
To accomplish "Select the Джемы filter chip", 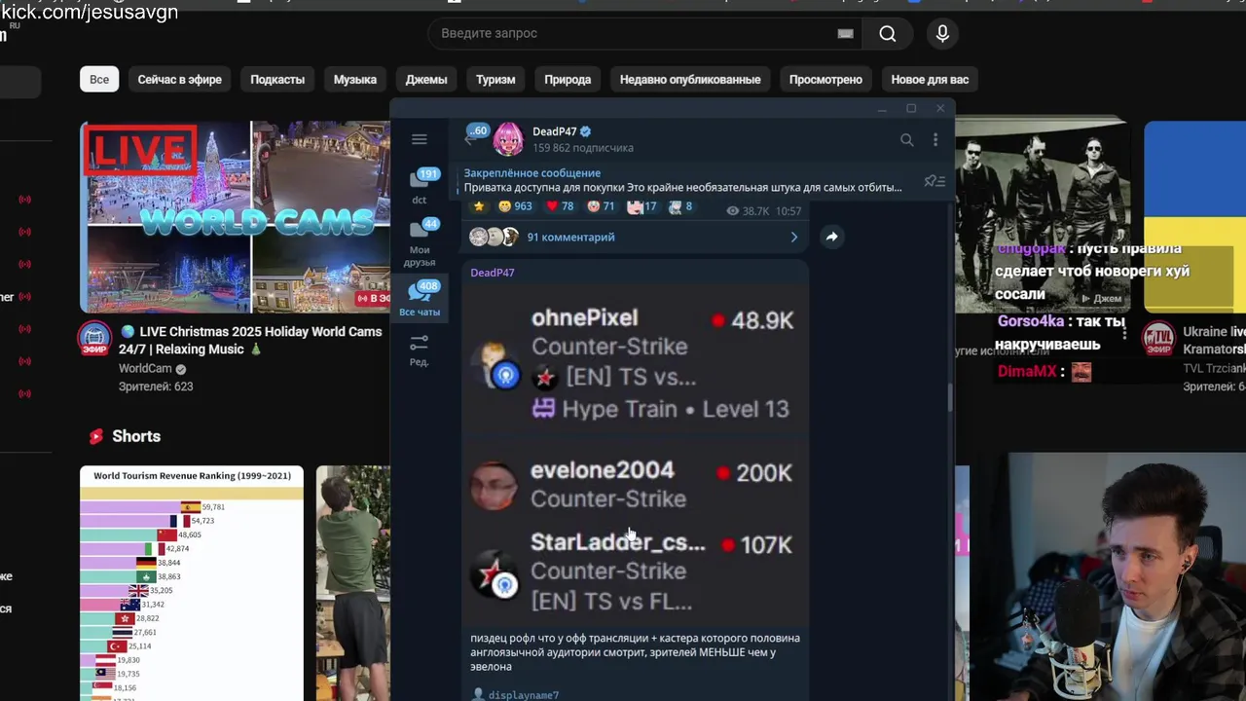I will pos(426,79).
